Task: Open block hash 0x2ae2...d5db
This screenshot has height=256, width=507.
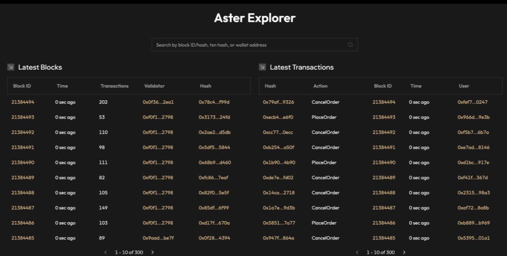Action: coord(215,132)
